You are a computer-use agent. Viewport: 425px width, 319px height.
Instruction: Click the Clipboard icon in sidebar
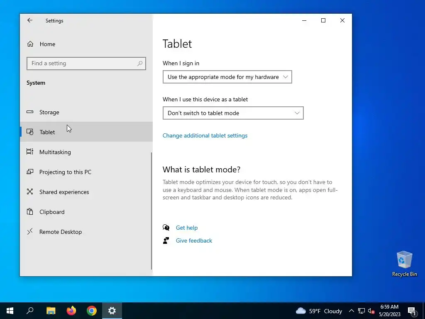pos(30,211)
